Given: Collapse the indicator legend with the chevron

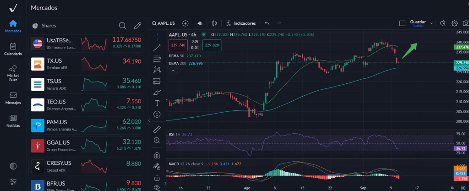Looking at the screenshot, I should [173, 71].
